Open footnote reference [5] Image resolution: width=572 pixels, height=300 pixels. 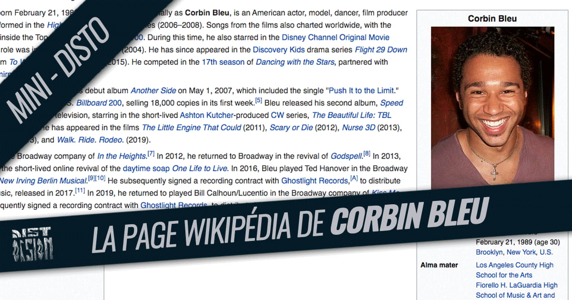click(258, 100)
